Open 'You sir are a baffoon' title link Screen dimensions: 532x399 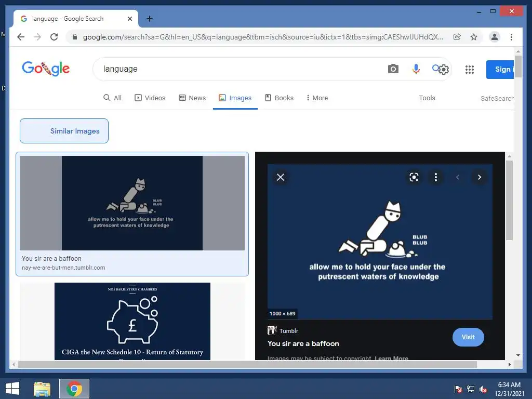pyautogui.click(x=303, y=344)
